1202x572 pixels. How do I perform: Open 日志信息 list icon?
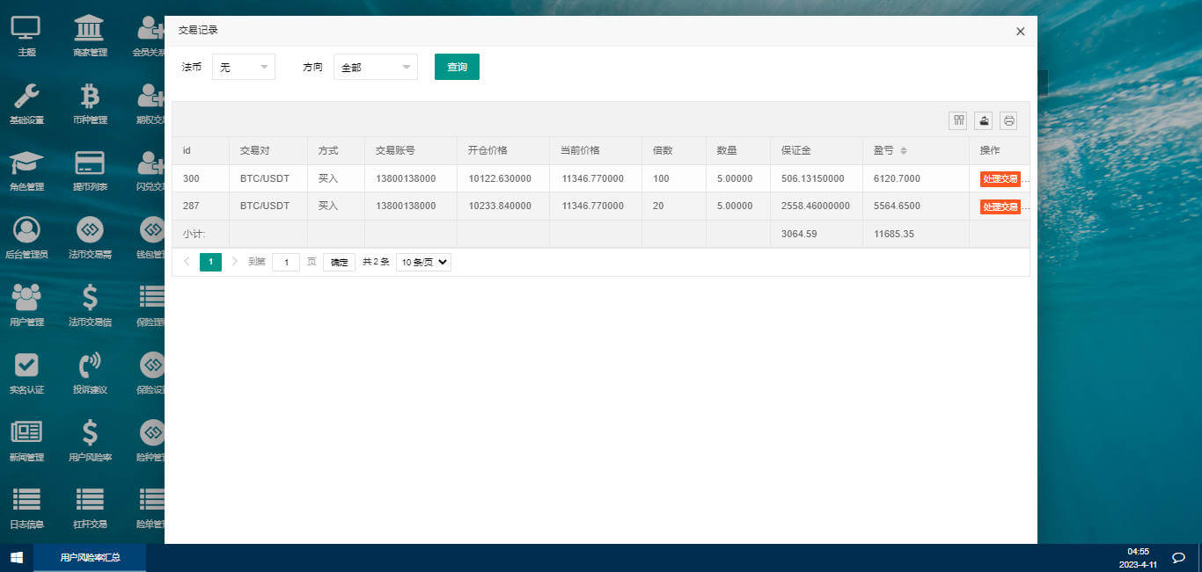26,508
